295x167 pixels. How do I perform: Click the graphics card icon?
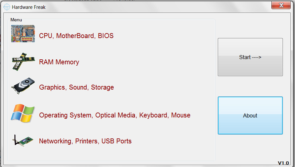[23, 86]
